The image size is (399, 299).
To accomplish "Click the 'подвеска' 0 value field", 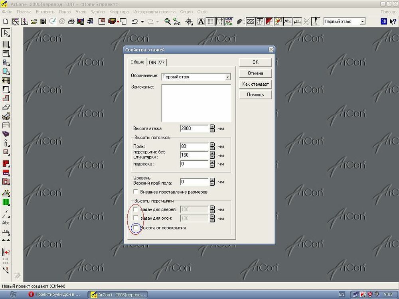I will click(194, 164).
